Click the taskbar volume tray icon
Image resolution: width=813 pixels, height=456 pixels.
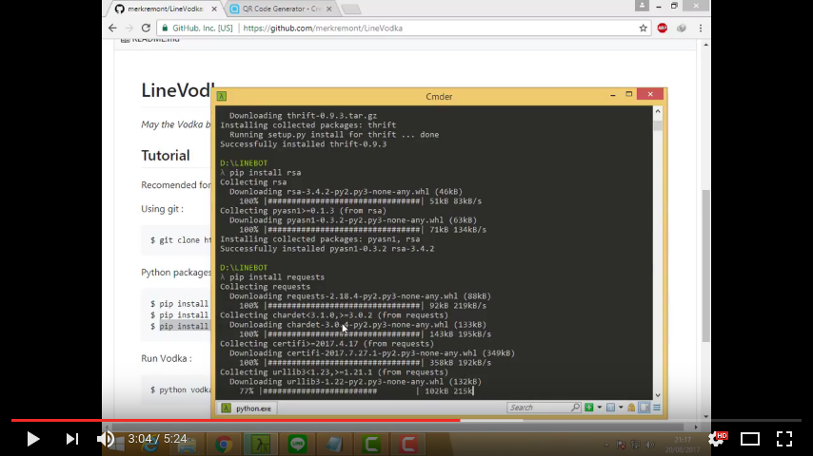tap(649, 444)
